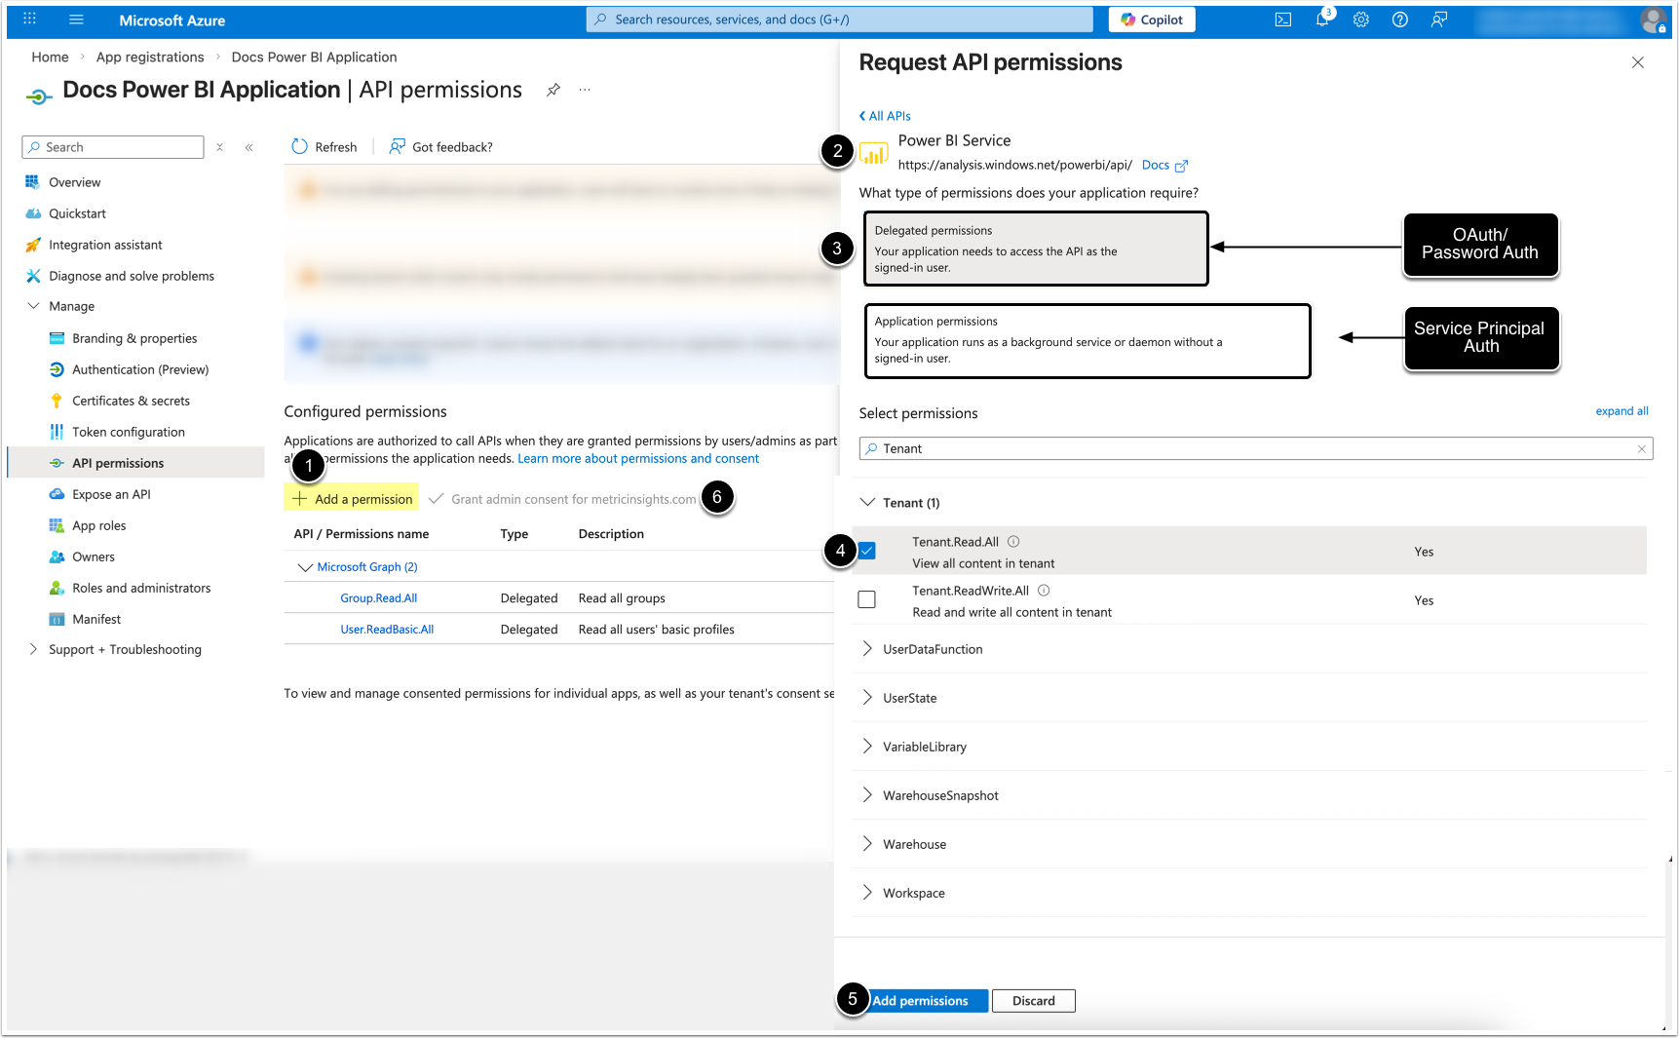Select Application permissions type
1679x1038 pixels.
[1088, 340]
